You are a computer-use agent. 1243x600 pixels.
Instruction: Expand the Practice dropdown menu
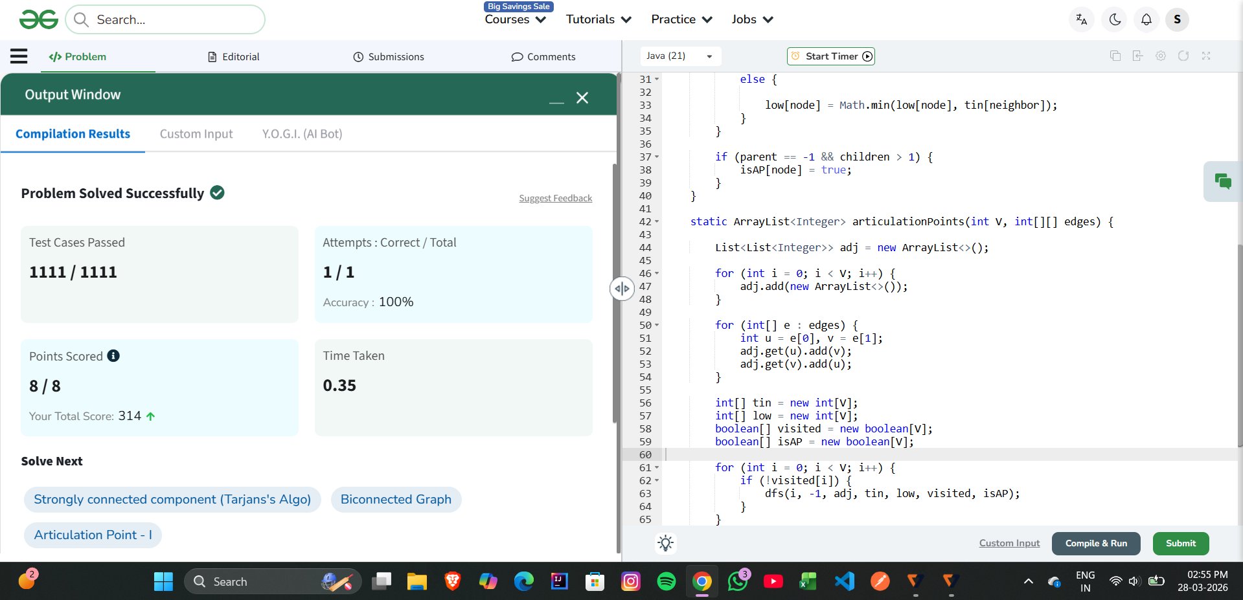click(x=681, y=19)
